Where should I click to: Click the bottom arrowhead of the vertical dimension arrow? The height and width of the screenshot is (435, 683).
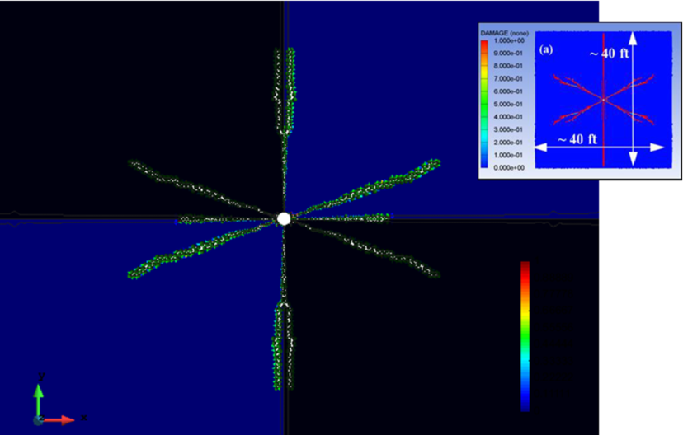click(633, 161)
